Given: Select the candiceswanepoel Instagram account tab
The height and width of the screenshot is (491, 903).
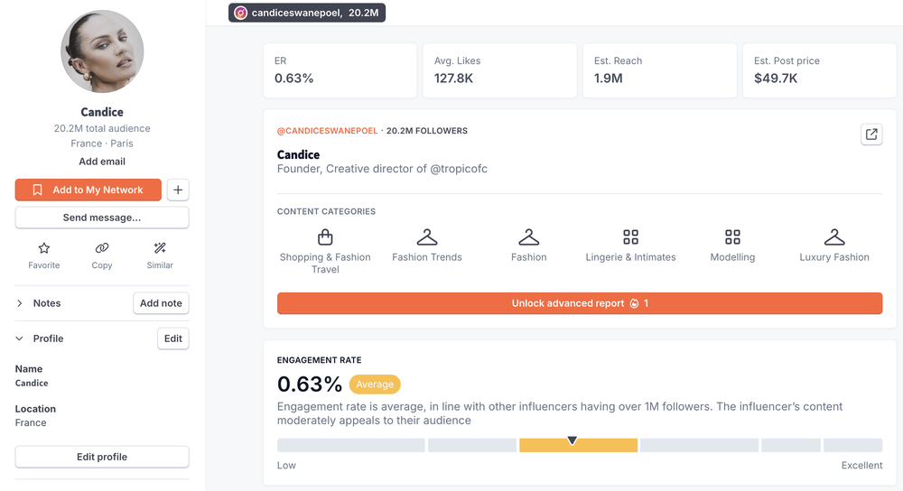Looking at the screenshot, I should pyautogui.click(x=307, y=13).
